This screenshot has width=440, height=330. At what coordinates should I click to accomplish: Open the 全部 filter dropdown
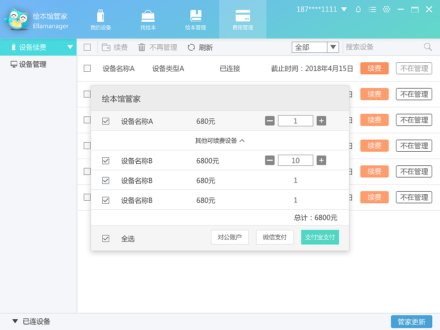(333, 47)
